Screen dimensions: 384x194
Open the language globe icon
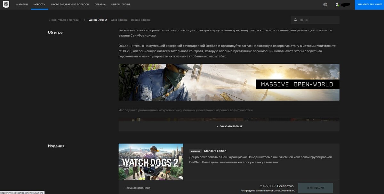pos(325,4)
